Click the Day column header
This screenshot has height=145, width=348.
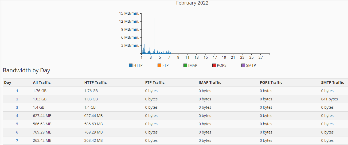tap(8, 83)
